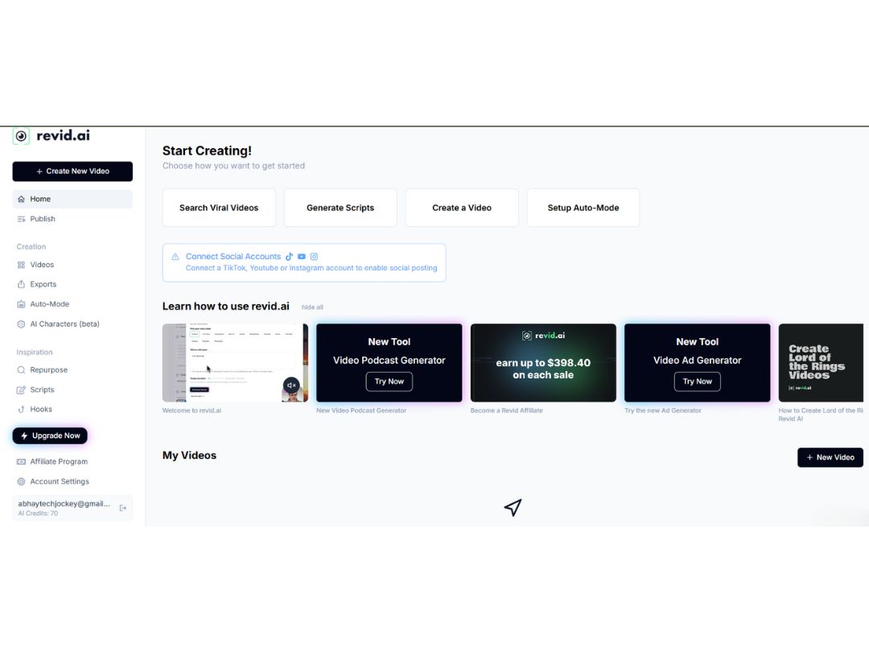
Task: Click the revid.ai eye logo icon
Action: click(x=21, y=136)
